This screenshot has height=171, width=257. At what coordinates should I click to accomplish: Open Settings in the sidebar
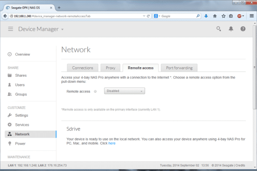click(x=22, y=115)
